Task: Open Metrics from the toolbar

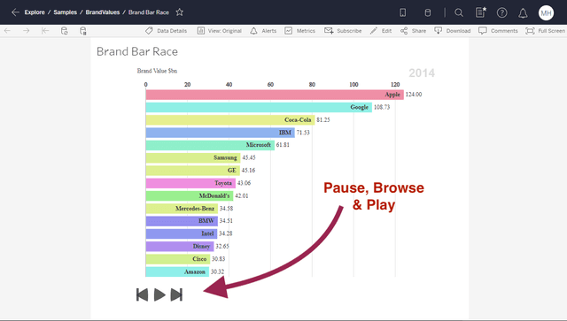Action: click(299, 31)
